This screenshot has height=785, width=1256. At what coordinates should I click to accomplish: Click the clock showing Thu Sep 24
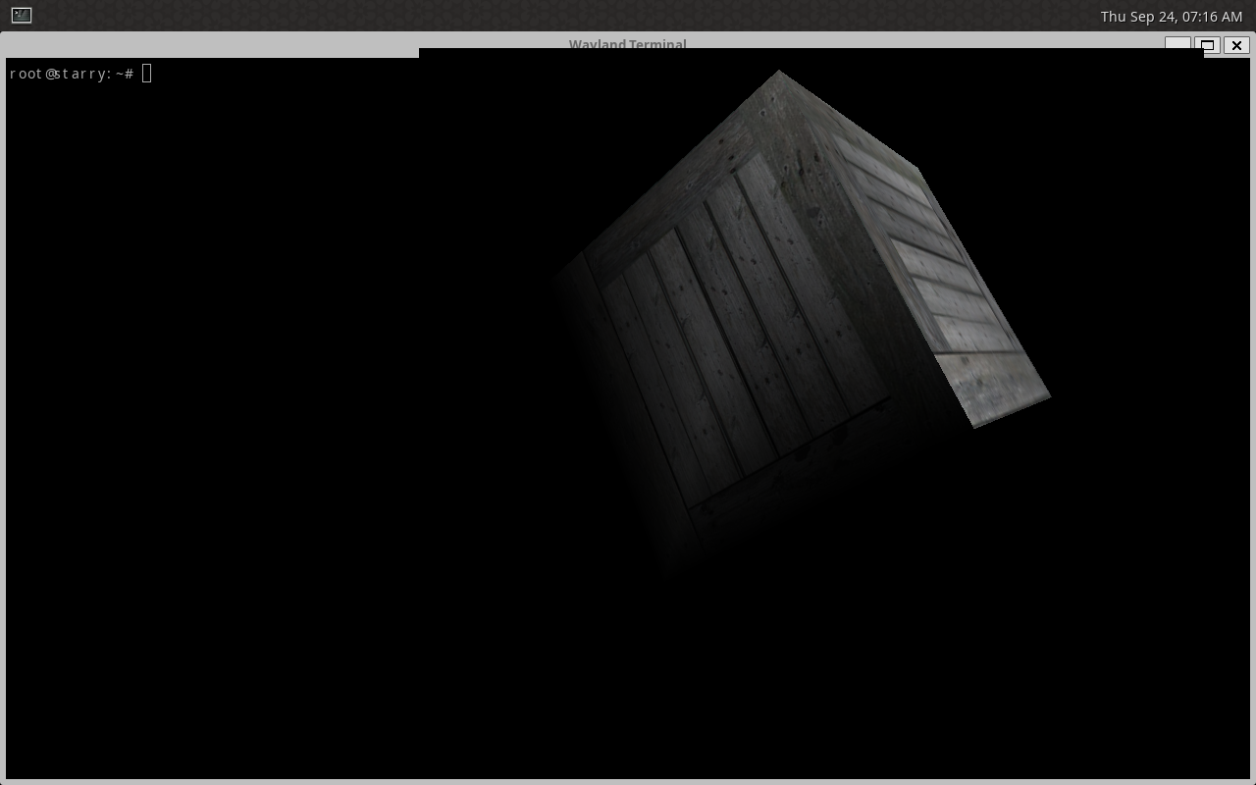[1171, 16]
